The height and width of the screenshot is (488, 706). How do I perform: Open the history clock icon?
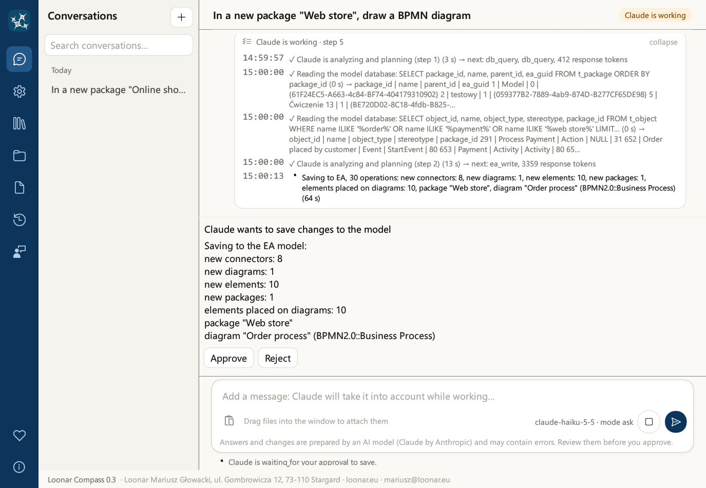(19, 220)
